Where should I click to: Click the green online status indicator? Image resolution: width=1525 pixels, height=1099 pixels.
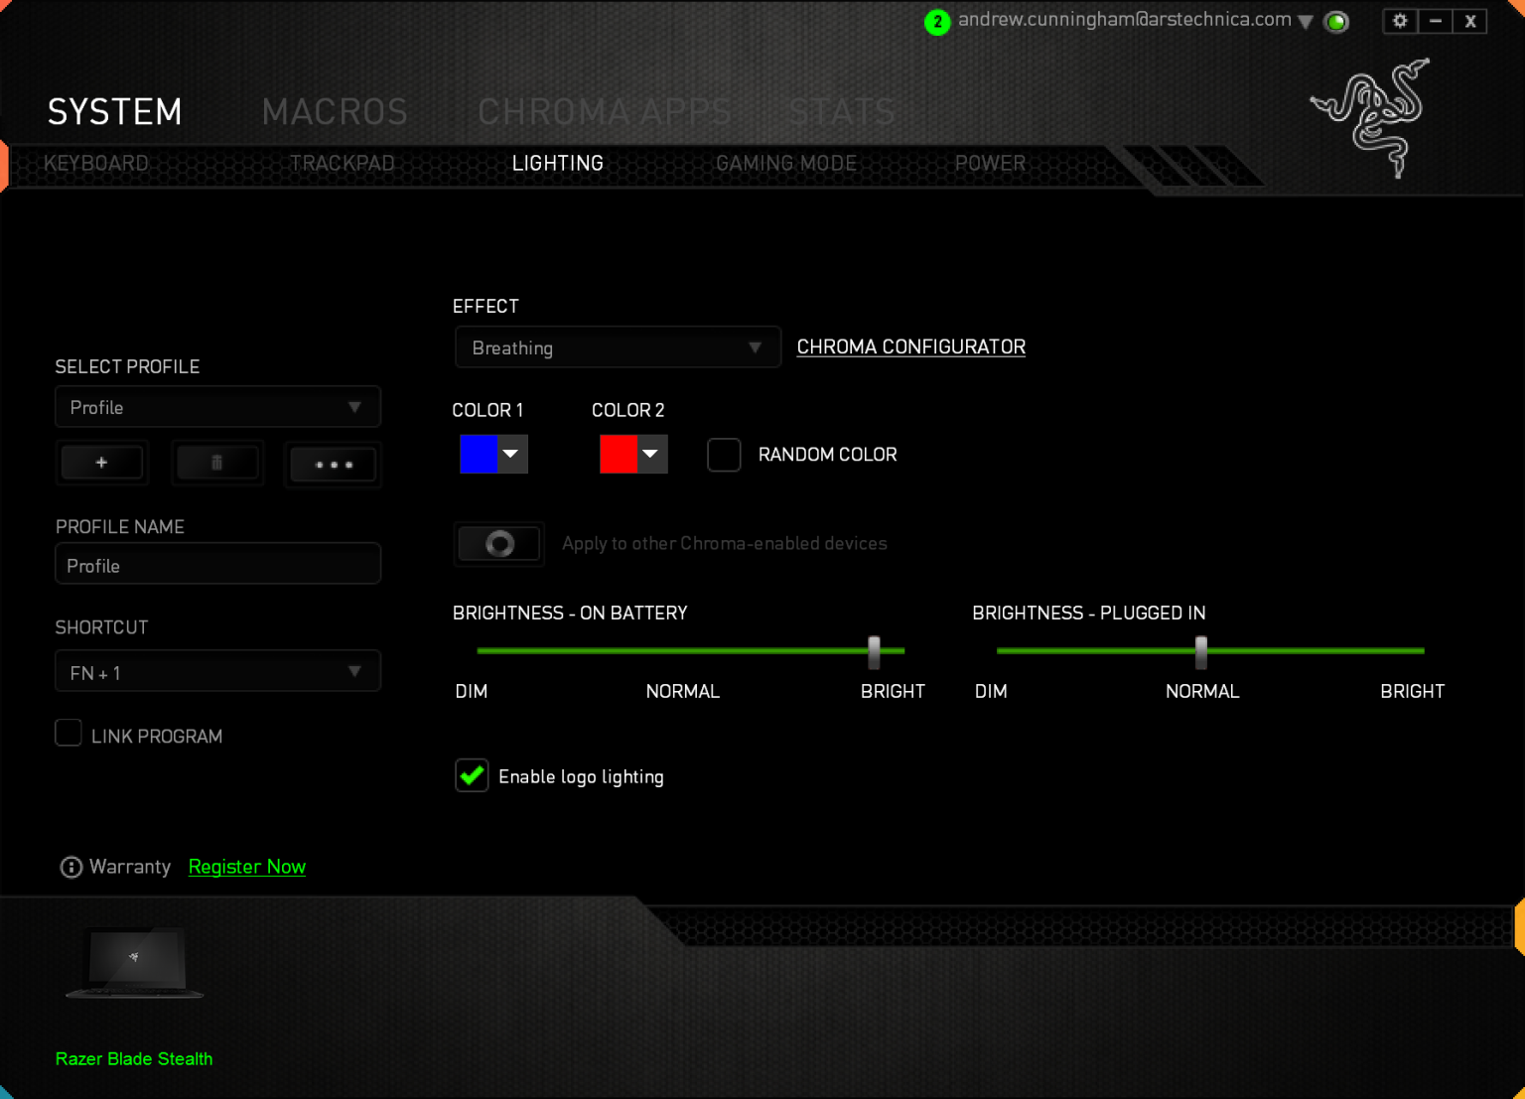click(x=1336, y=22)
